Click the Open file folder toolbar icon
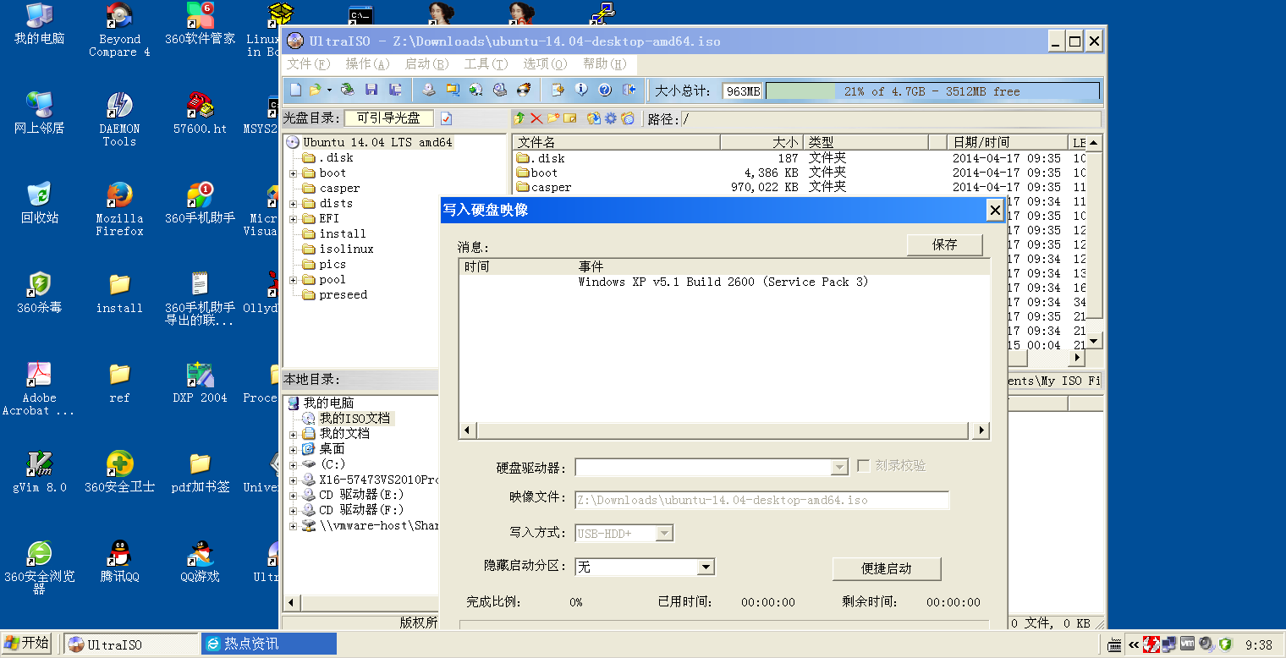The image size is (1286, 658). [x=315, y=90]
